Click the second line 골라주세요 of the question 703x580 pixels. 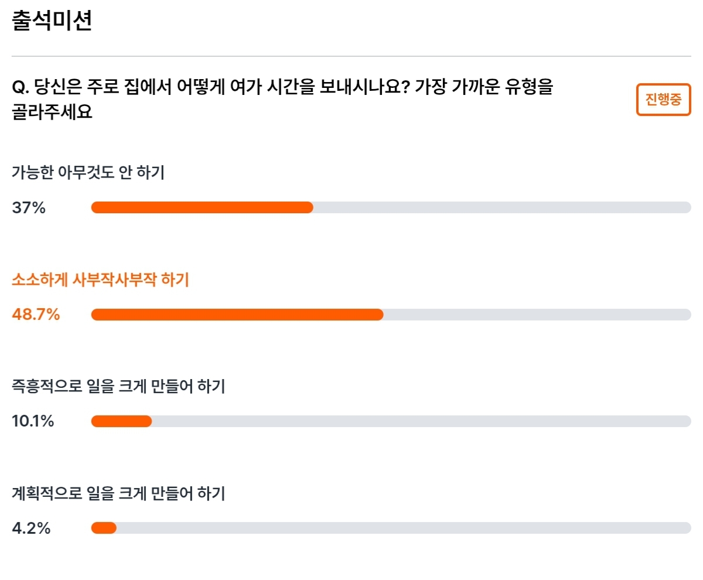click(x=52, y=111)
